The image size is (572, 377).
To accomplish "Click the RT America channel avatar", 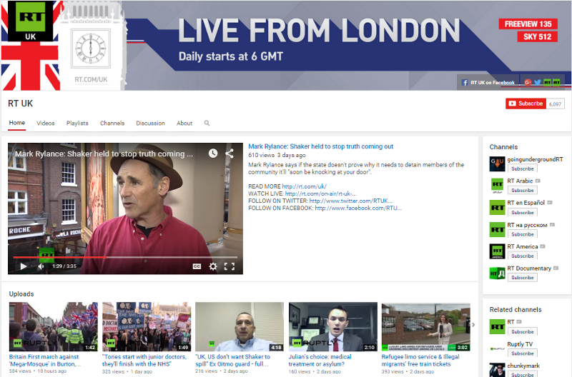I will tap(497, 251).
